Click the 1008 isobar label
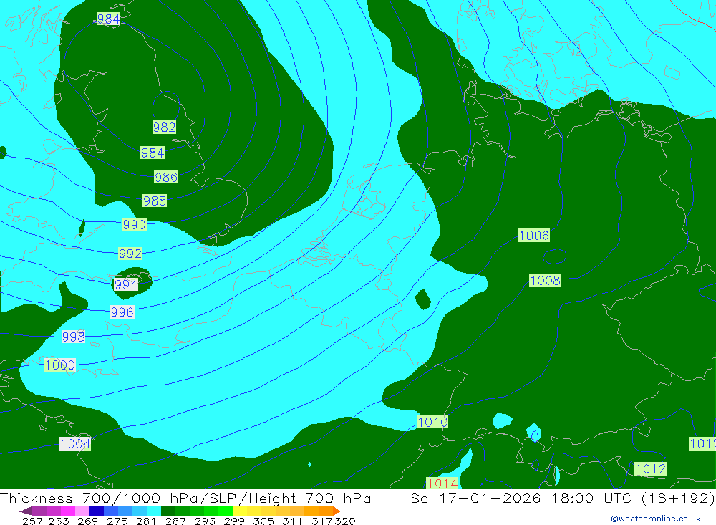The image size is (716, 525). click(x=545, y=280)
